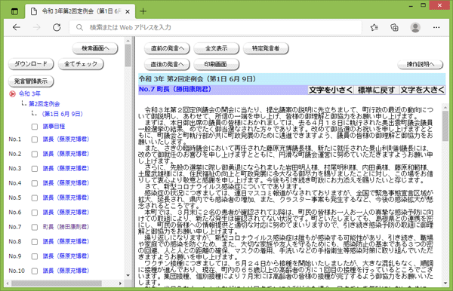Click the No.7 町長(勝田康則君) heading
This screenshot has width=453, height=291.
point(175,90)
